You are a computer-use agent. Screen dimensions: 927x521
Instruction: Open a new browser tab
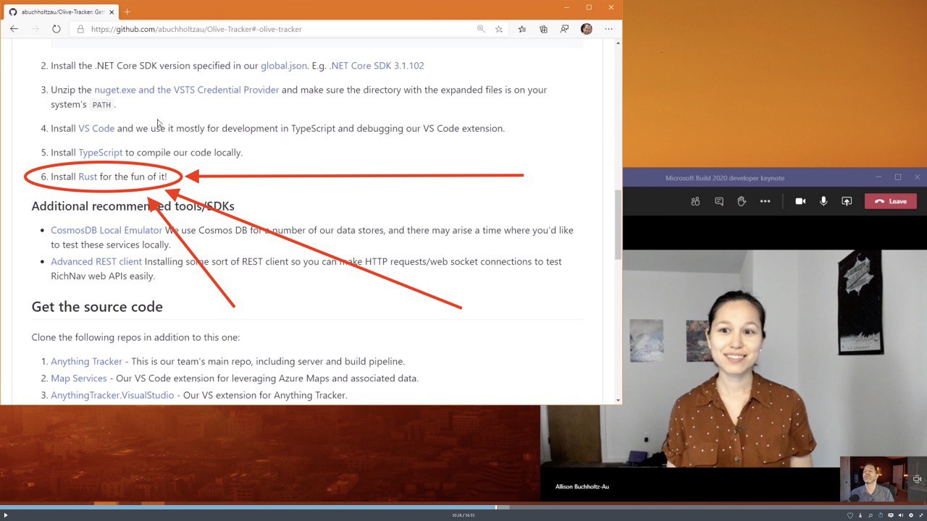pyautogui.click(x=127, y=12)
